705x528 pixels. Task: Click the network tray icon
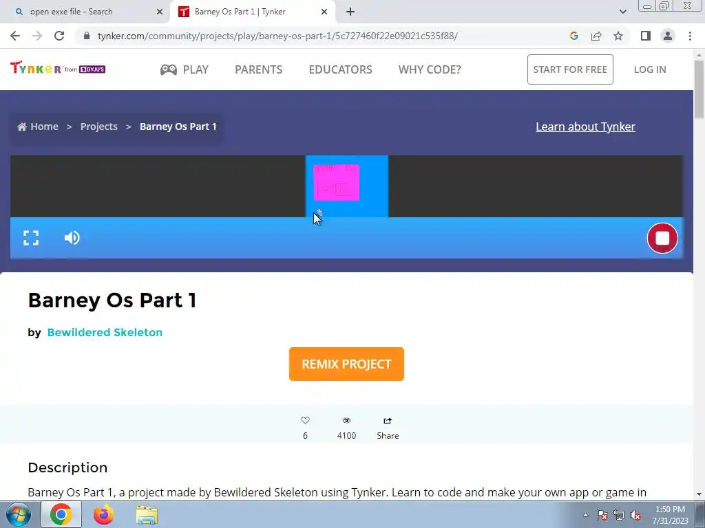coord(619,515)
